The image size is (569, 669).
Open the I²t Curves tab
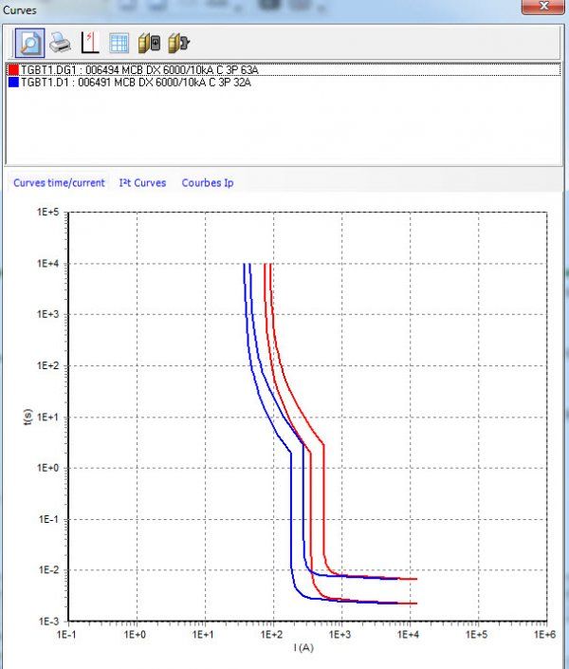click(142, 182)
